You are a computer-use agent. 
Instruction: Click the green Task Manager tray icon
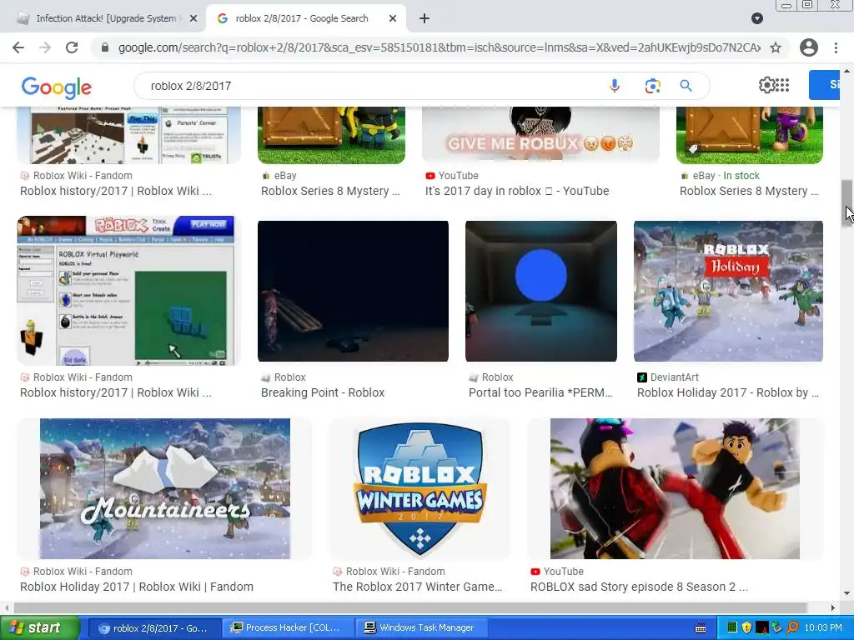tap(732, 627)
